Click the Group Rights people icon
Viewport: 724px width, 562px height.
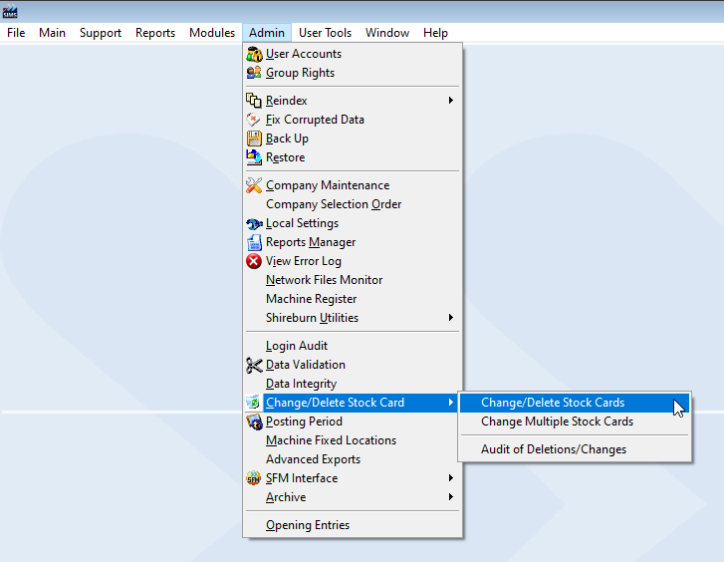pos(254,73)
